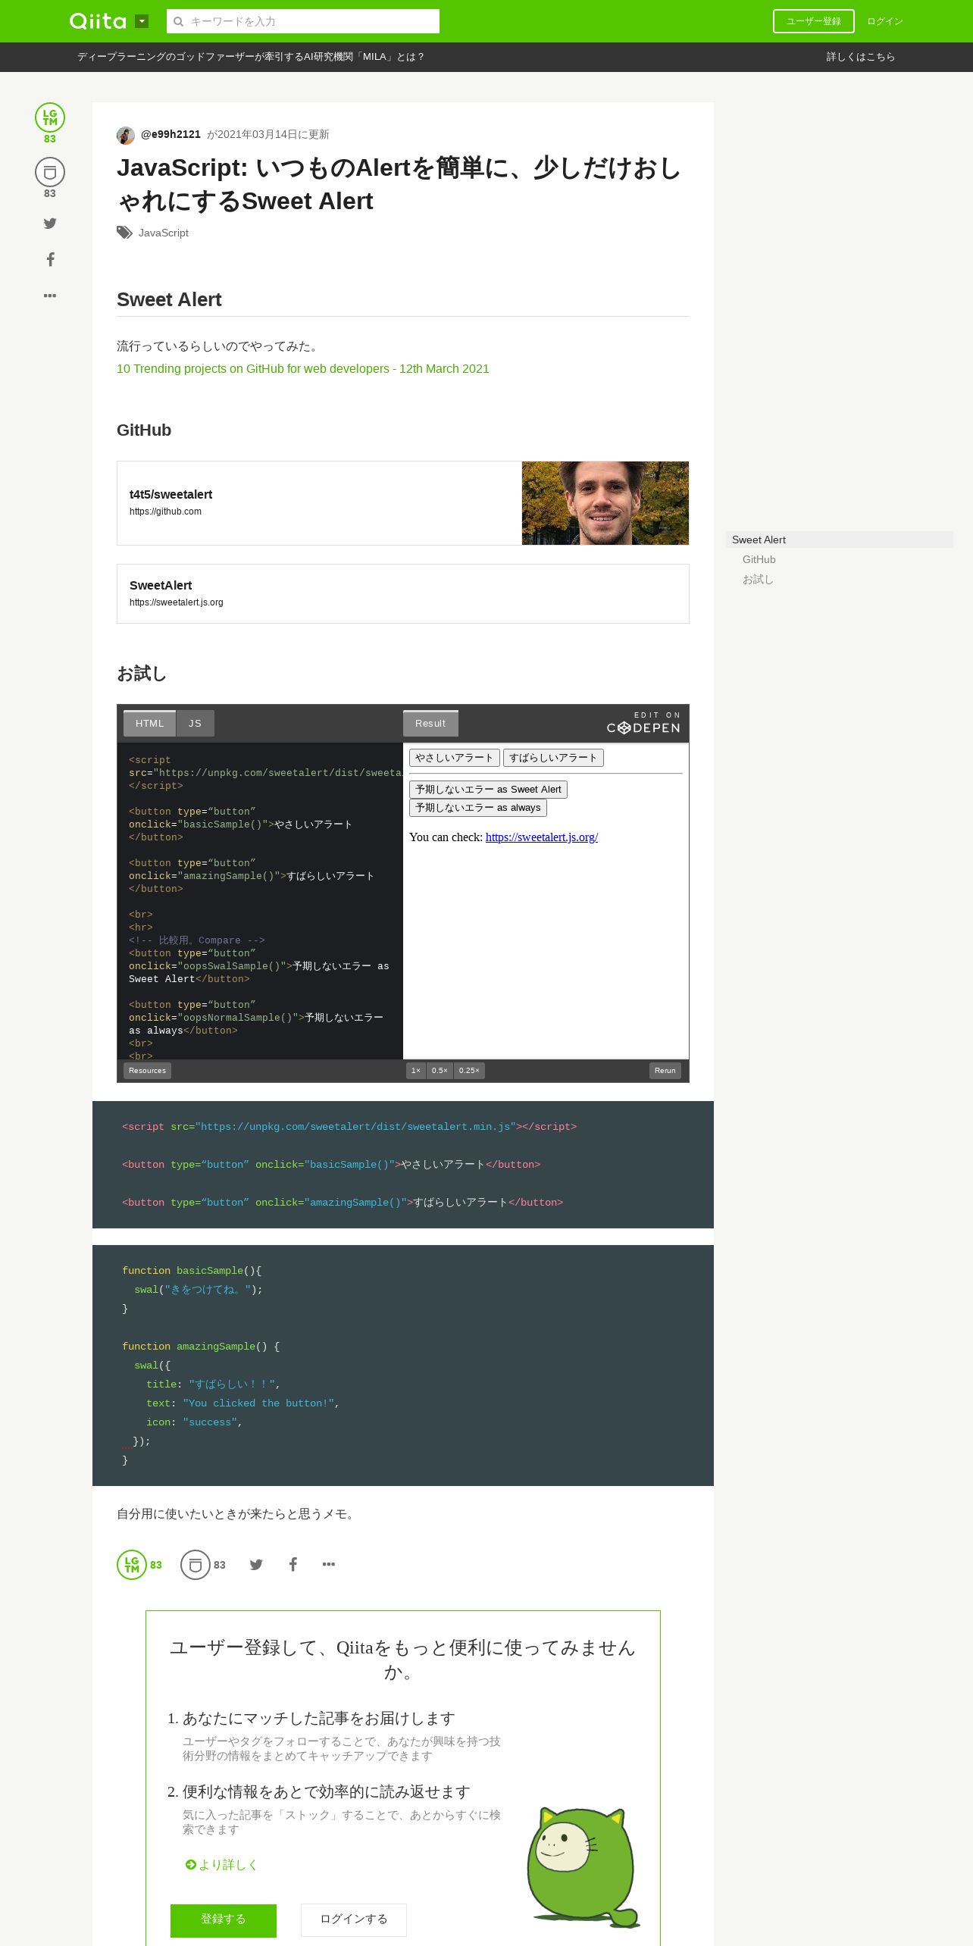Open the MILA announcement banner link
The height and width of the screenshot is (1946, 973).
(251, 57)
